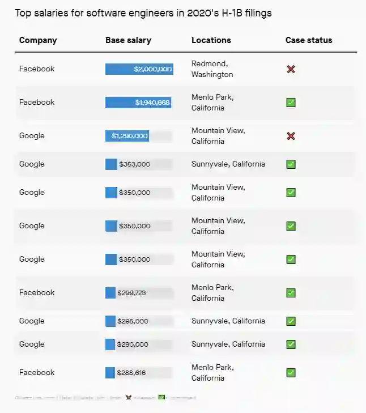Click the Redmond, Washington location cell

point(212,69)
